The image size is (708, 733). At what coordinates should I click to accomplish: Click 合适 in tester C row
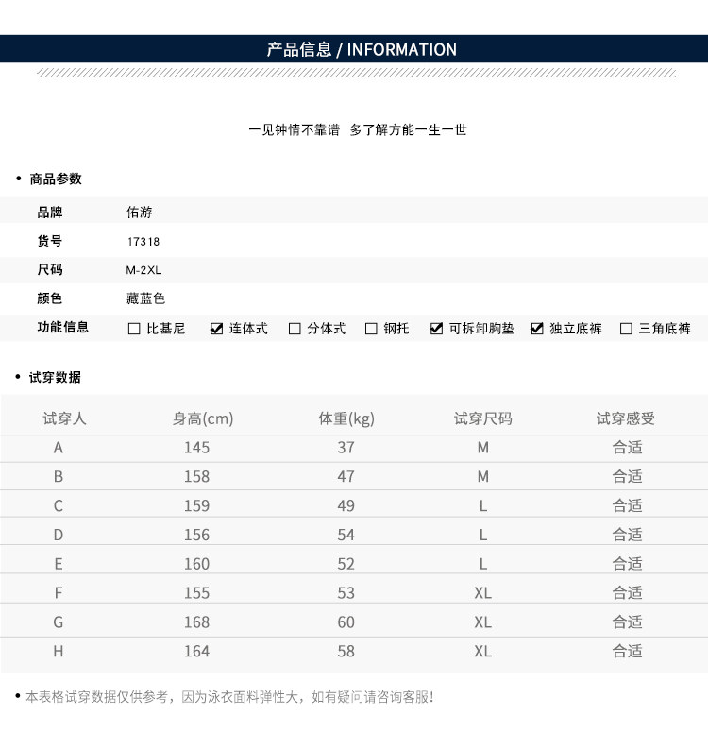[627, 505]
